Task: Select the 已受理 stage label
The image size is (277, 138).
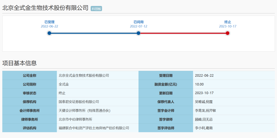Action: (50, 22)
